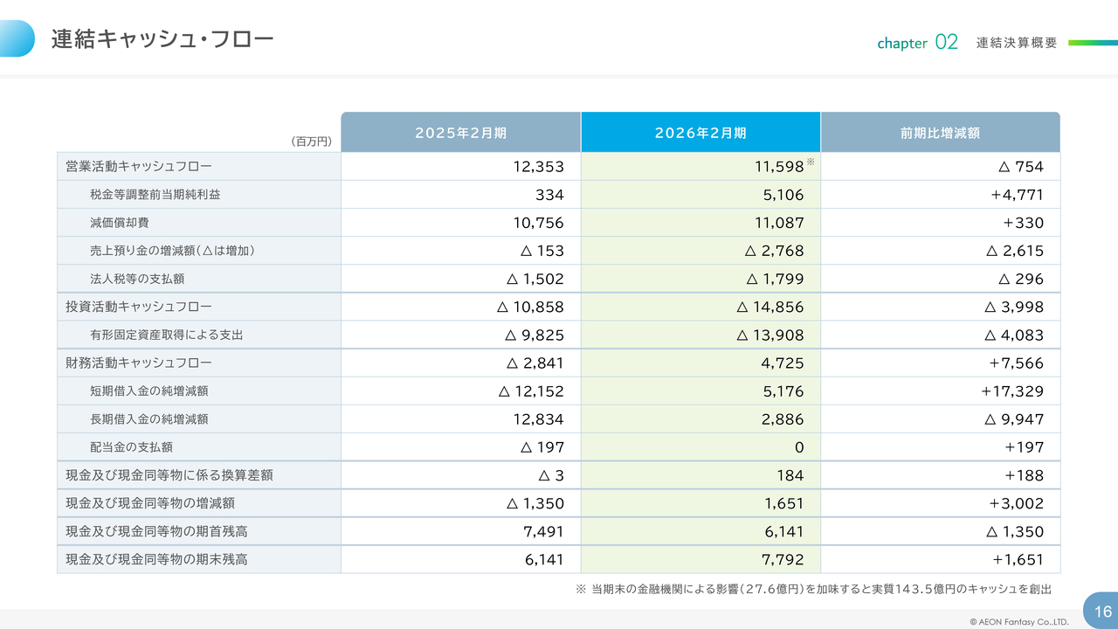Click the 配当金の支払額 row label
The height and width of the screenshot is (629, 1118).
131,447
